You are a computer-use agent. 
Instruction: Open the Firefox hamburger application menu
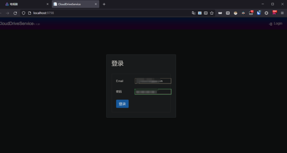pos(282,13)
